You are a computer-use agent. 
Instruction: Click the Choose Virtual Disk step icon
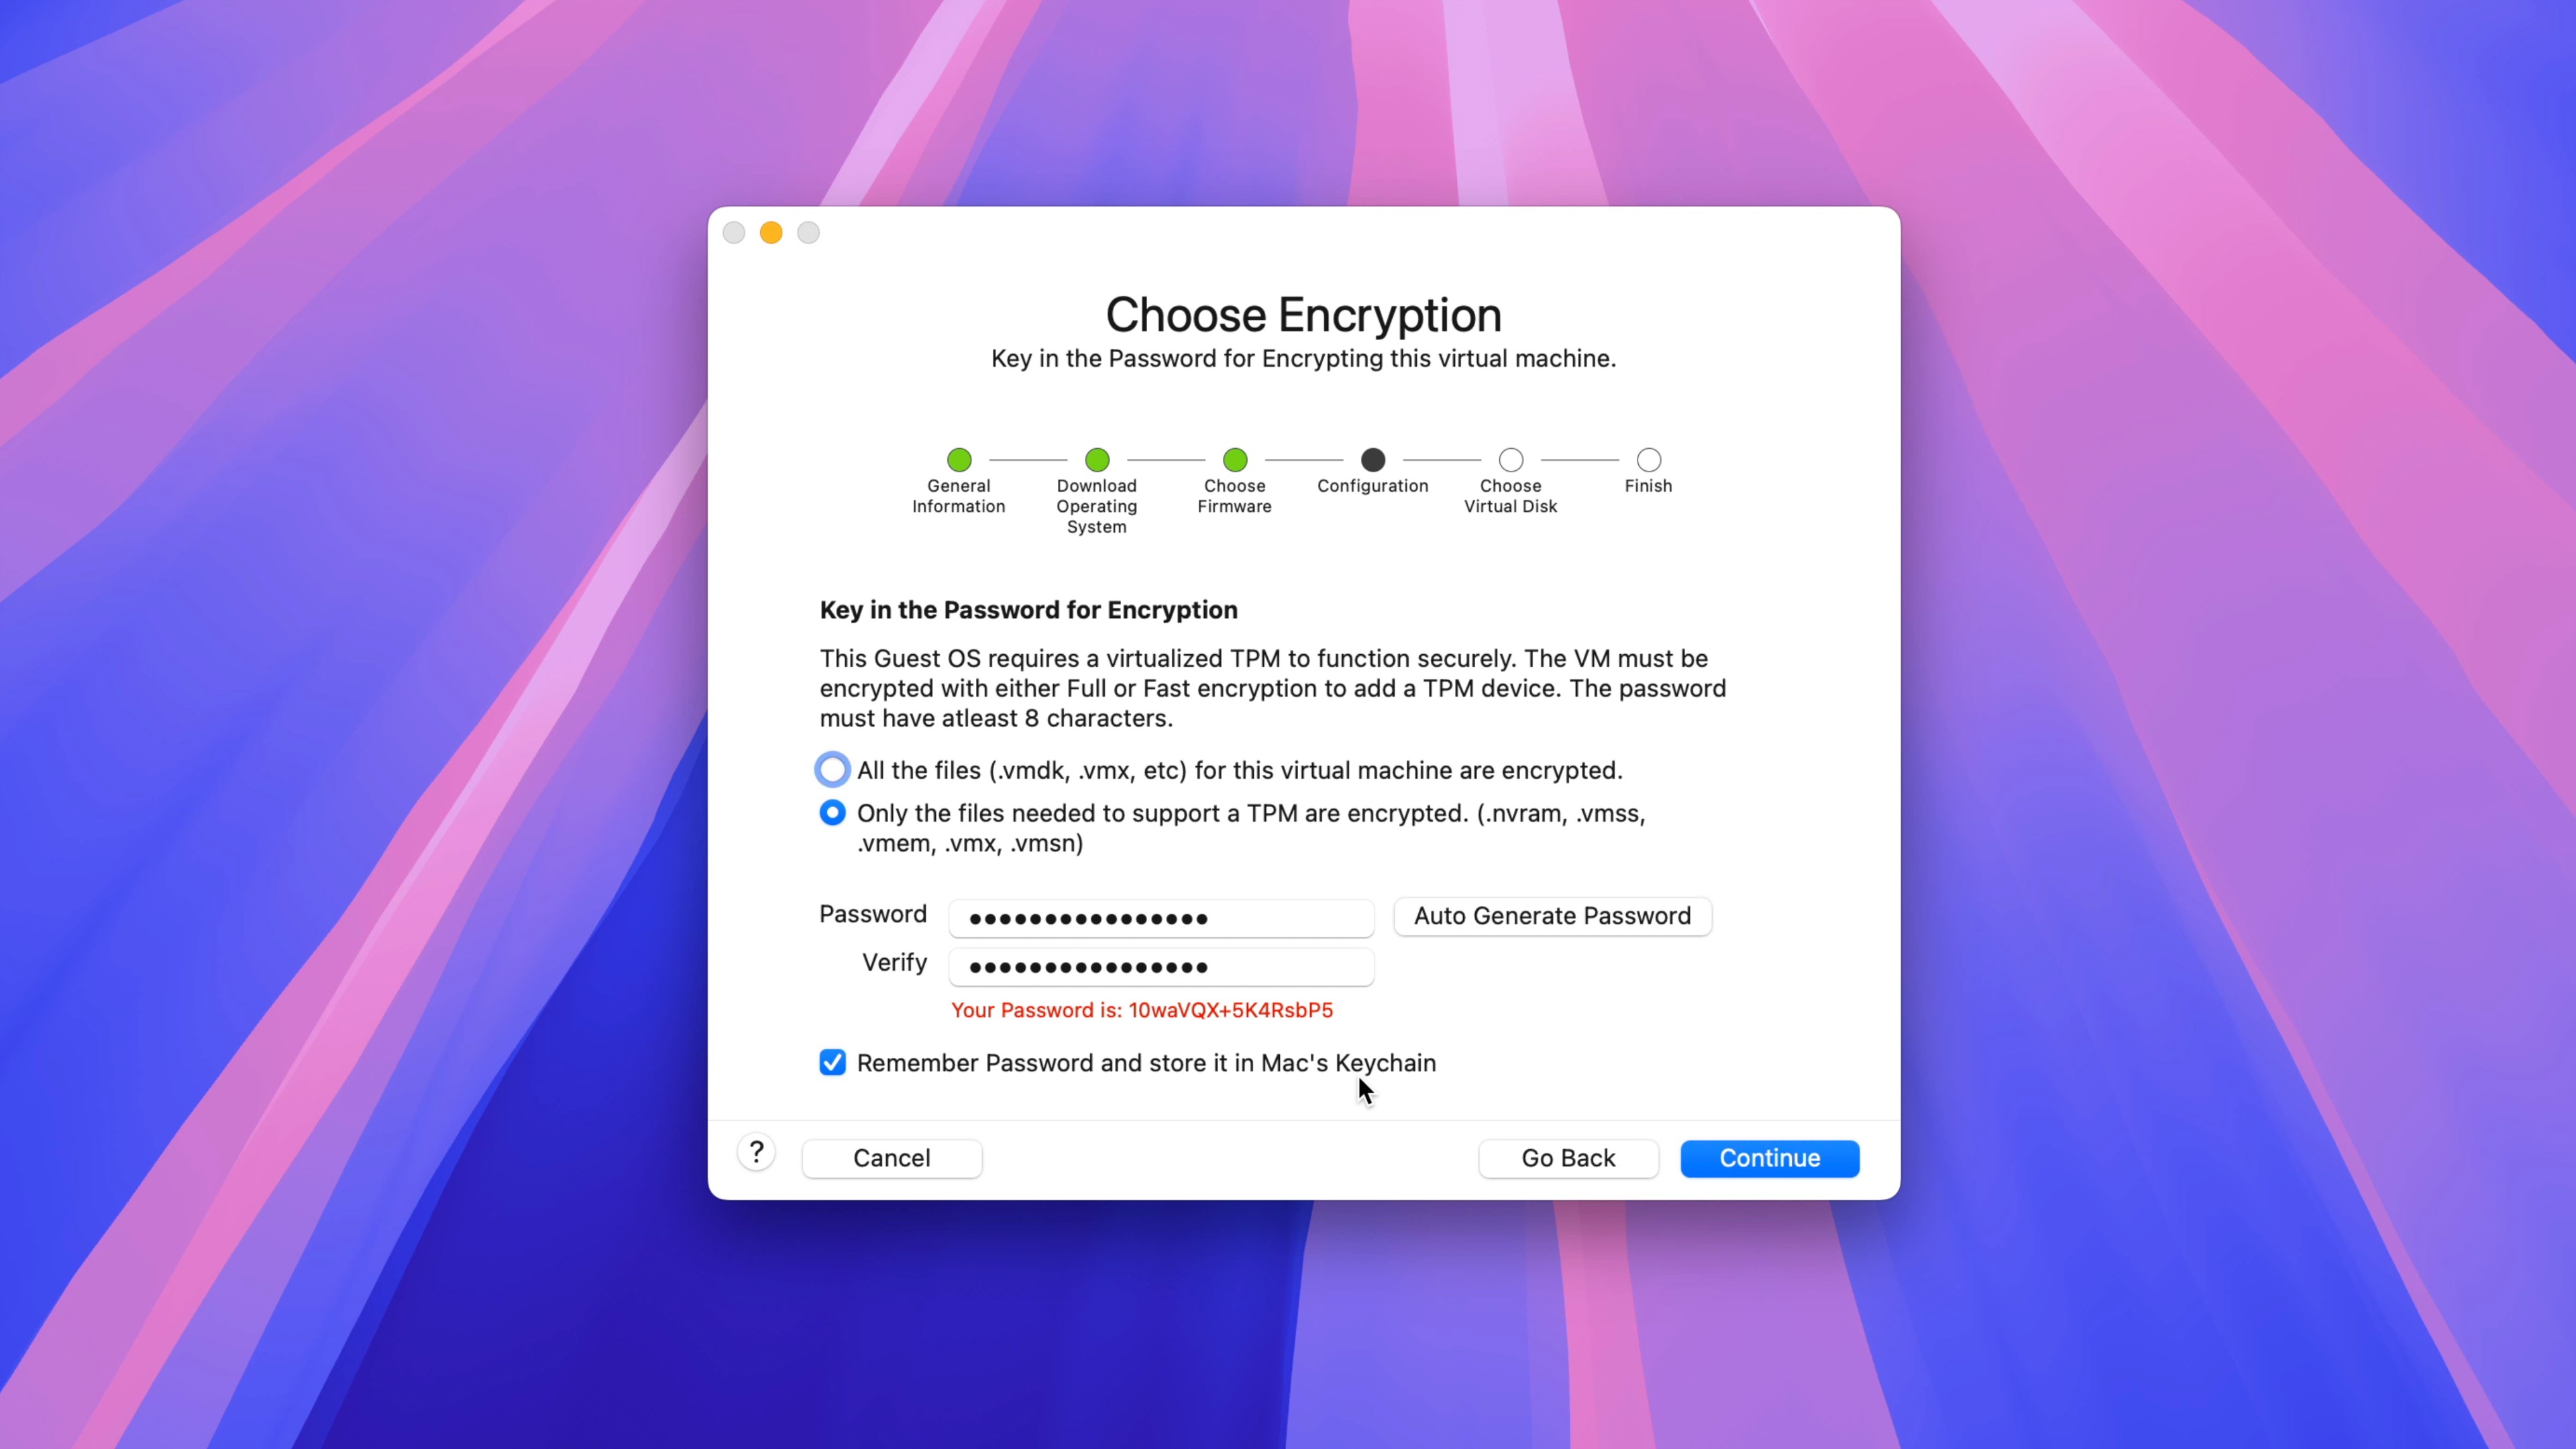[x=1511, y=460]
